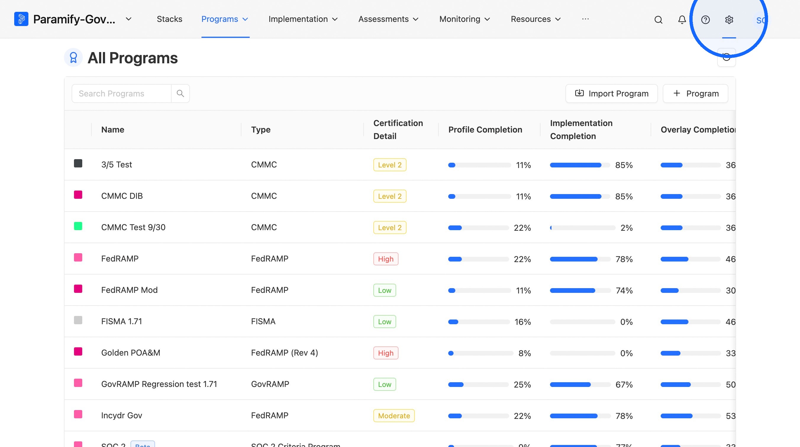Click FedRAMP (Rev 4) type cell
The height and width of the screenshot is (447, 800).
pyautogui.click(x=285, y=353)
